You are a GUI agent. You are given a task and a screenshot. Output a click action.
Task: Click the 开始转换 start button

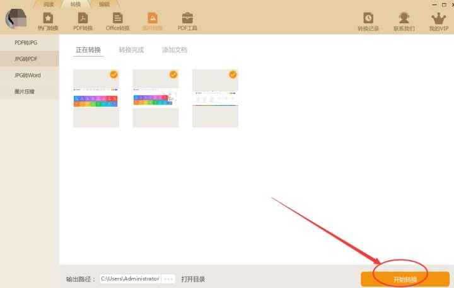[405, 279]
